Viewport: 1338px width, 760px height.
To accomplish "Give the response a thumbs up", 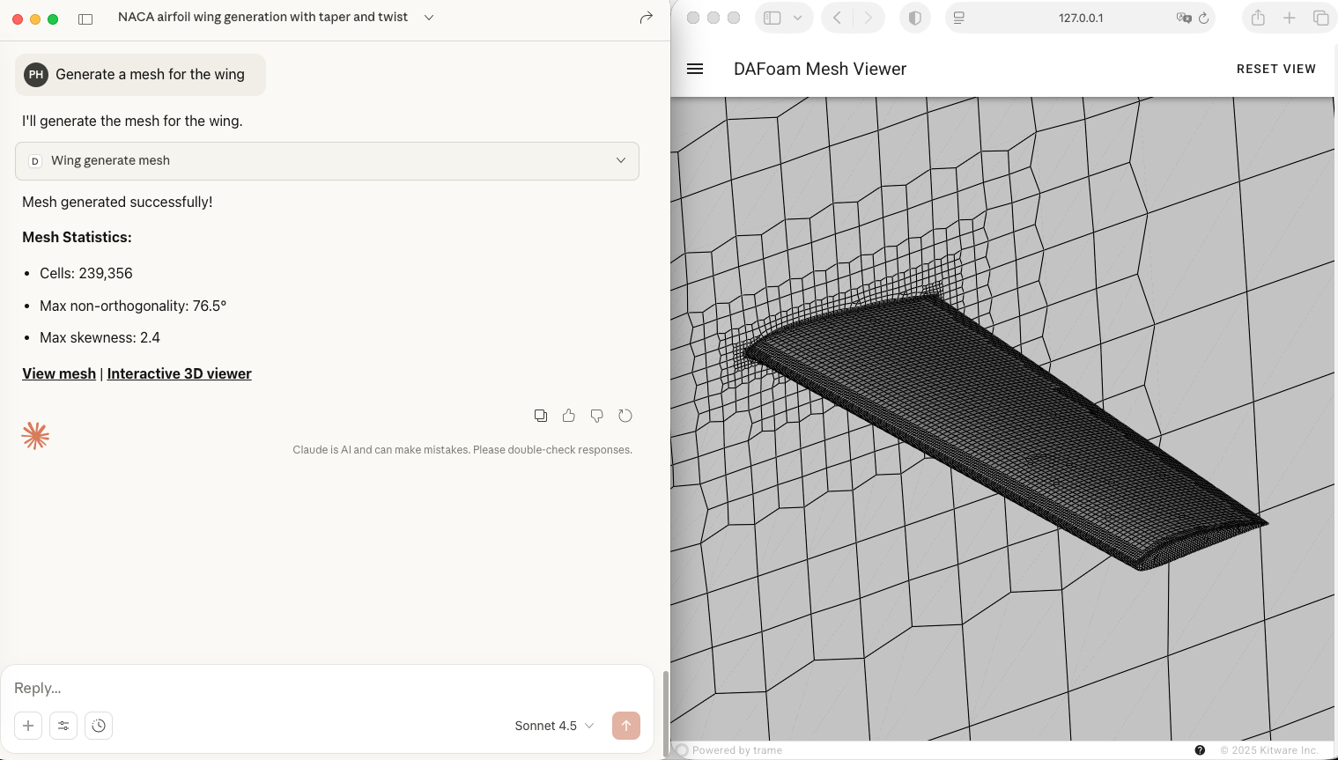I will click(569, 416).
